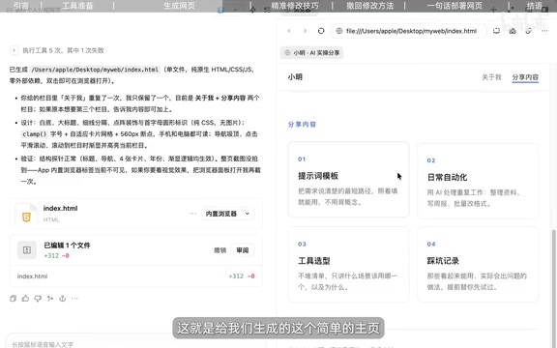This screenshot has height=348, width=557.
Task: Click the screen icon right of the address bar
Action: click(x=496, y=31)
